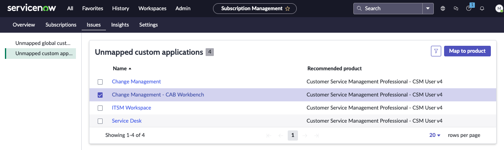Open the All menu
Image resolution: width=504 pixels, height=150 pixels.
70,8
